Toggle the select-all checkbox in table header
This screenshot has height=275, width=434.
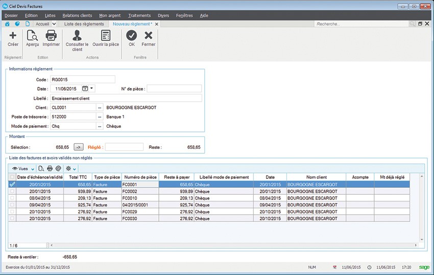13,177
